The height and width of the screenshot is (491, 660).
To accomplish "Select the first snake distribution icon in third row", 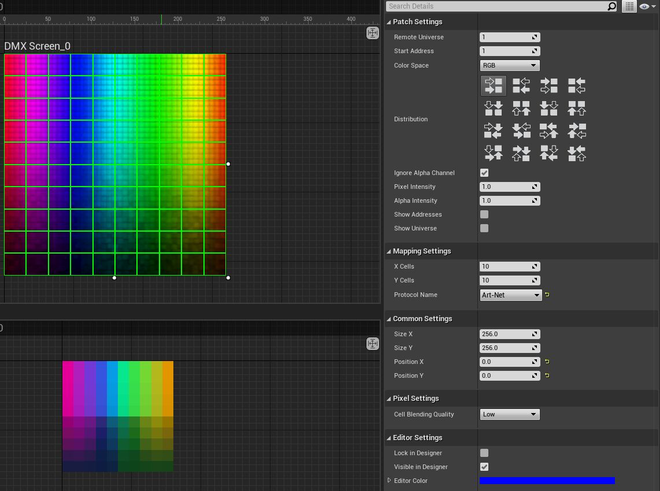I will (x=493, y=131).
